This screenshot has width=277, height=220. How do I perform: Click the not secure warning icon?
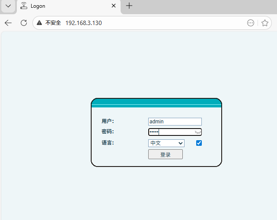pyautogui.click(x=39, y=23)
